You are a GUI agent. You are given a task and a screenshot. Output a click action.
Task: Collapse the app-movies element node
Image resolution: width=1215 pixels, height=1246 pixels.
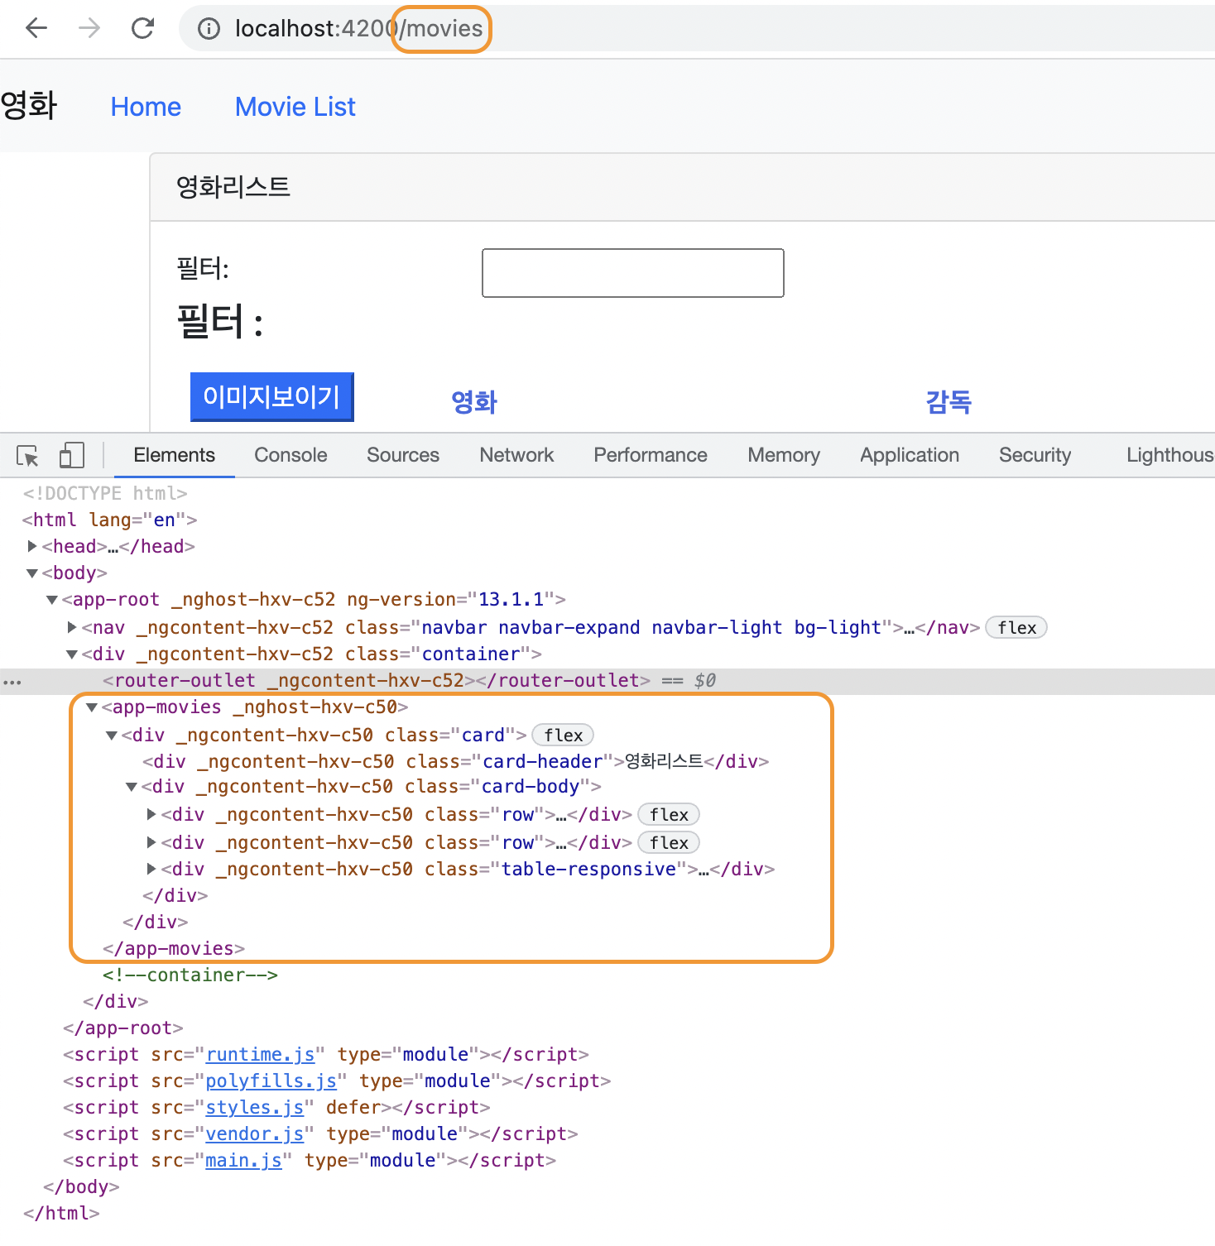click(x=92, y=707)
